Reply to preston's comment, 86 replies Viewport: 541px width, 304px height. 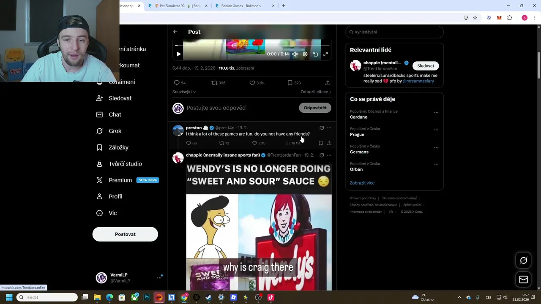click(x=191, y=143)
